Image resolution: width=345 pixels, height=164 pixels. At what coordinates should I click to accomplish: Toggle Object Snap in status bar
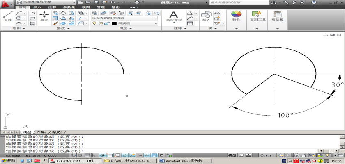coord(110,155)
